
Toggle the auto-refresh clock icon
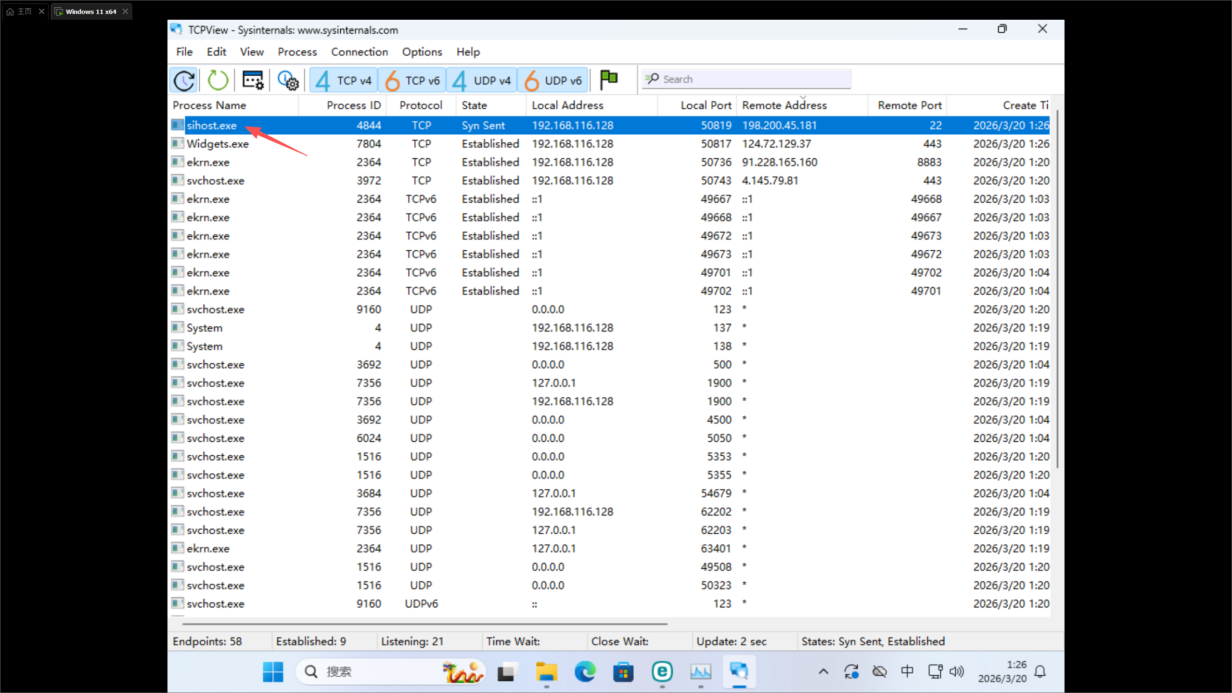pyautogui.click(x=184, y=80)
